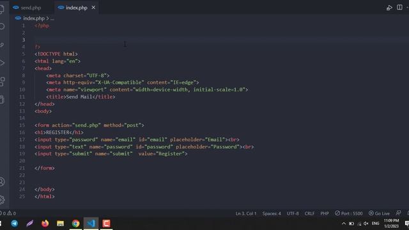
Task: Select the index.php editor tab
Action: (76, 8)
